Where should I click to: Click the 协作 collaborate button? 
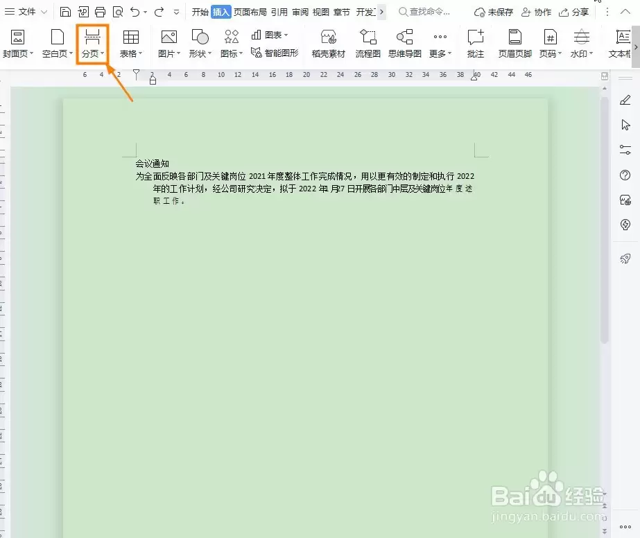point(536,12)
